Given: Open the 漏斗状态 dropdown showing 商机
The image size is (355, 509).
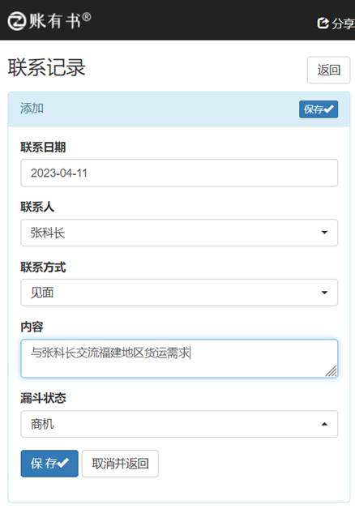Looking at the screenshot, I should point(179,424).
